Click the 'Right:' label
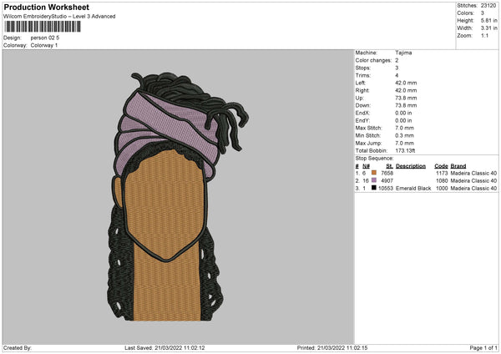Viewport: 501px width, 354px height. [x=362, y=90]
